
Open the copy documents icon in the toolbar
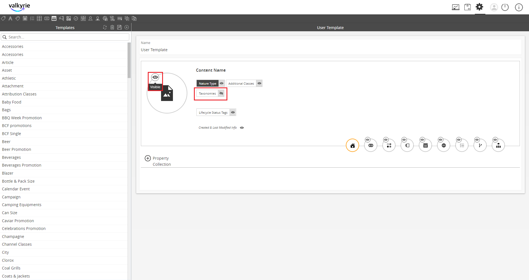point(134,19)
